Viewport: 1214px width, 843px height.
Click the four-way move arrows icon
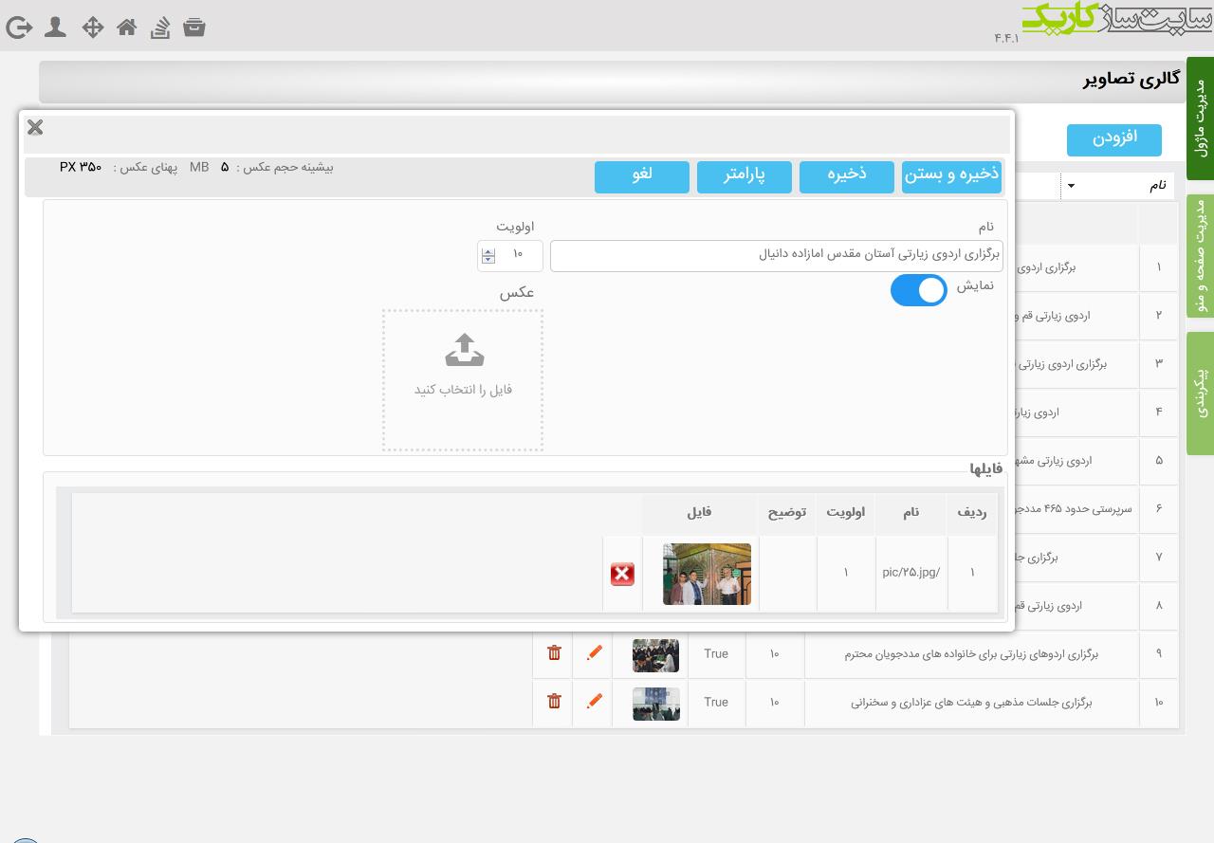[92, 27]
